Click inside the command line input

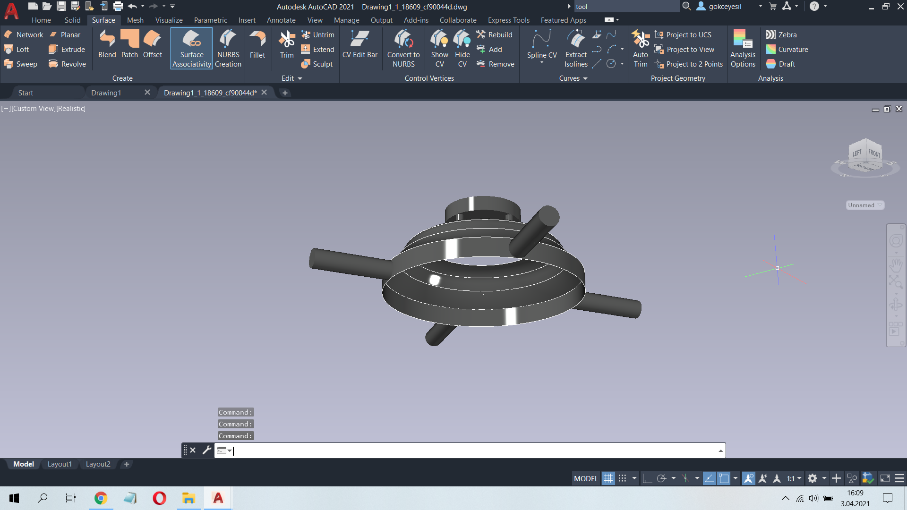point(475,450)
